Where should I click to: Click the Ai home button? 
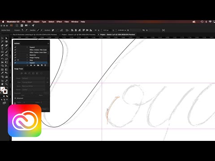tap(11, 25)
